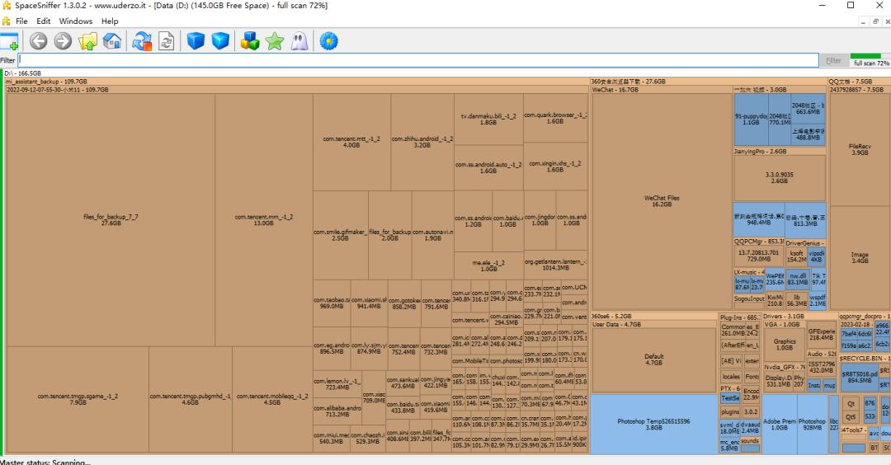Open the Help menu
Viewport: 891px width, 465px height.
110,21
